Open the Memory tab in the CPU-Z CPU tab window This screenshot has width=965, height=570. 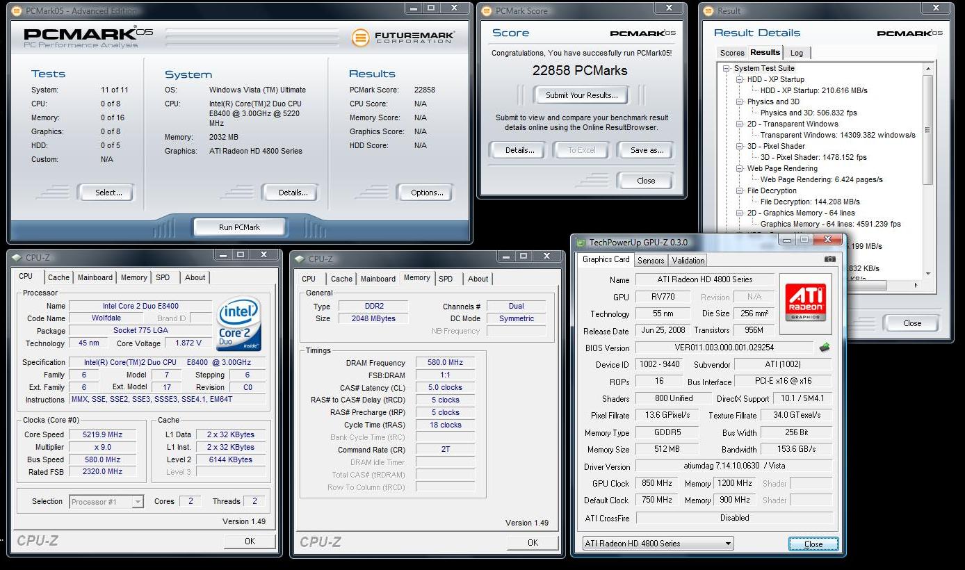(x=134, y=277)
